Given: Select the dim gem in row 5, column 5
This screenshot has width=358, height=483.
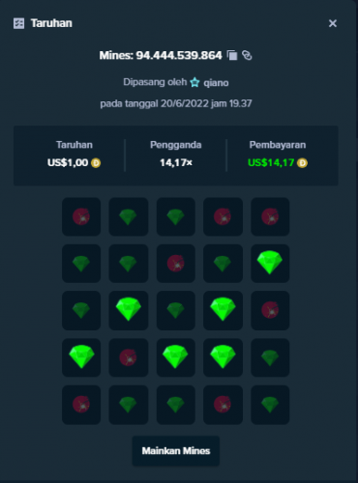Looking at the screenshot, I should (x=270, y=405).
